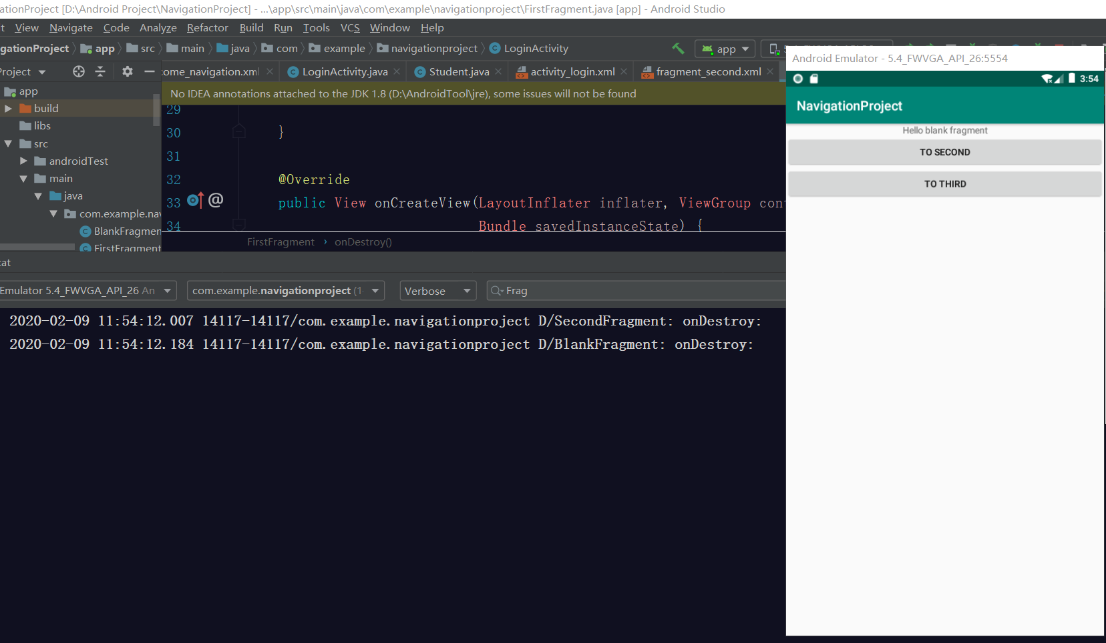This screenshot has height=643, width=1106.
Task: Close the LoginActivity.java tab
Action: 397,71
